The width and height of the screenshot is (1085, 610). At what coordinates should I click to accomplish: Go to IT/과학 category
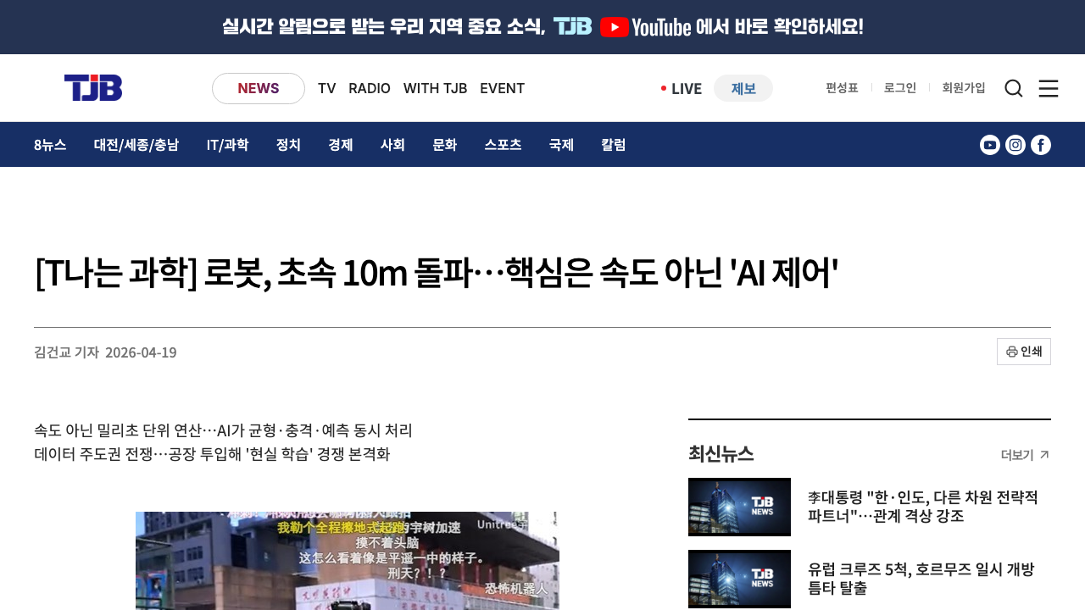click(227, 145)
